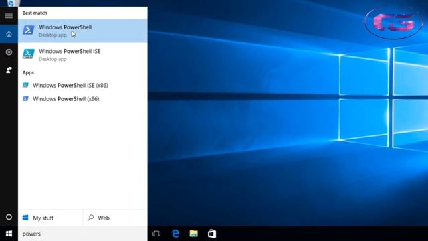The image size is (428, 241).
Task: Open Settings gear in search sidebar
Action: coord(9,52)
